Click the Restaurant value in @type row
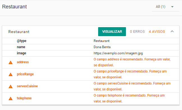 [102, 41]
